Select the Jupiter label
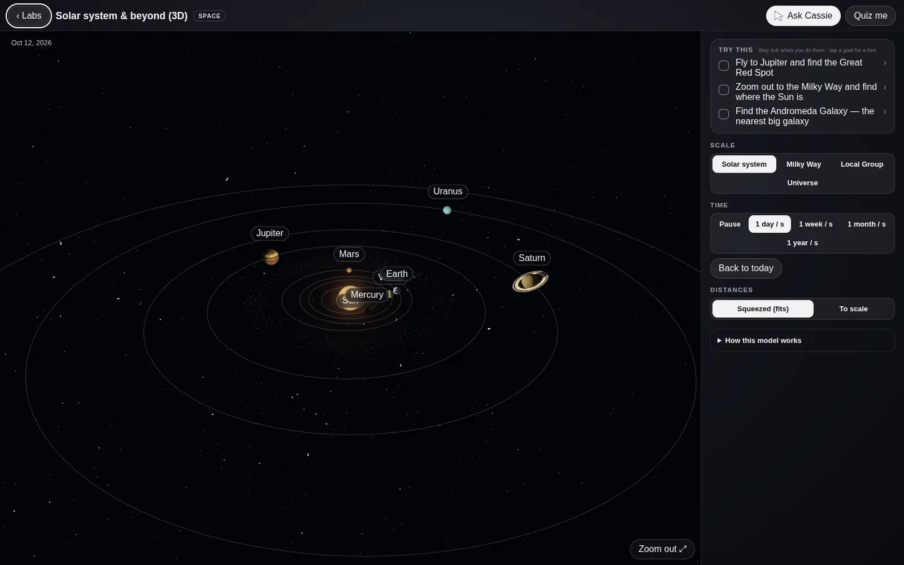This screenshot has width=904, height=565. tap(270, 233)
